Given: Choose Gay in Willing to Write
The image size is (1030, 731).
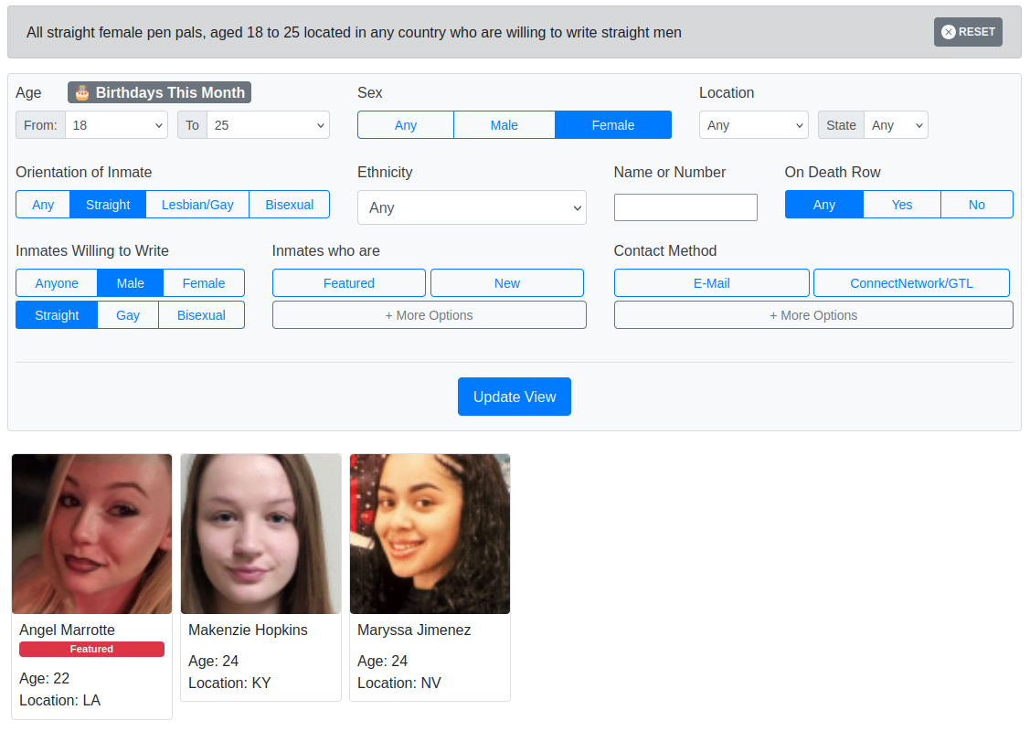Looking at the screenshot, I should [127, 315].
